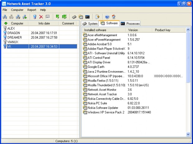
Task: Switch to the Processes tab
Action: (x=130, y=24)
